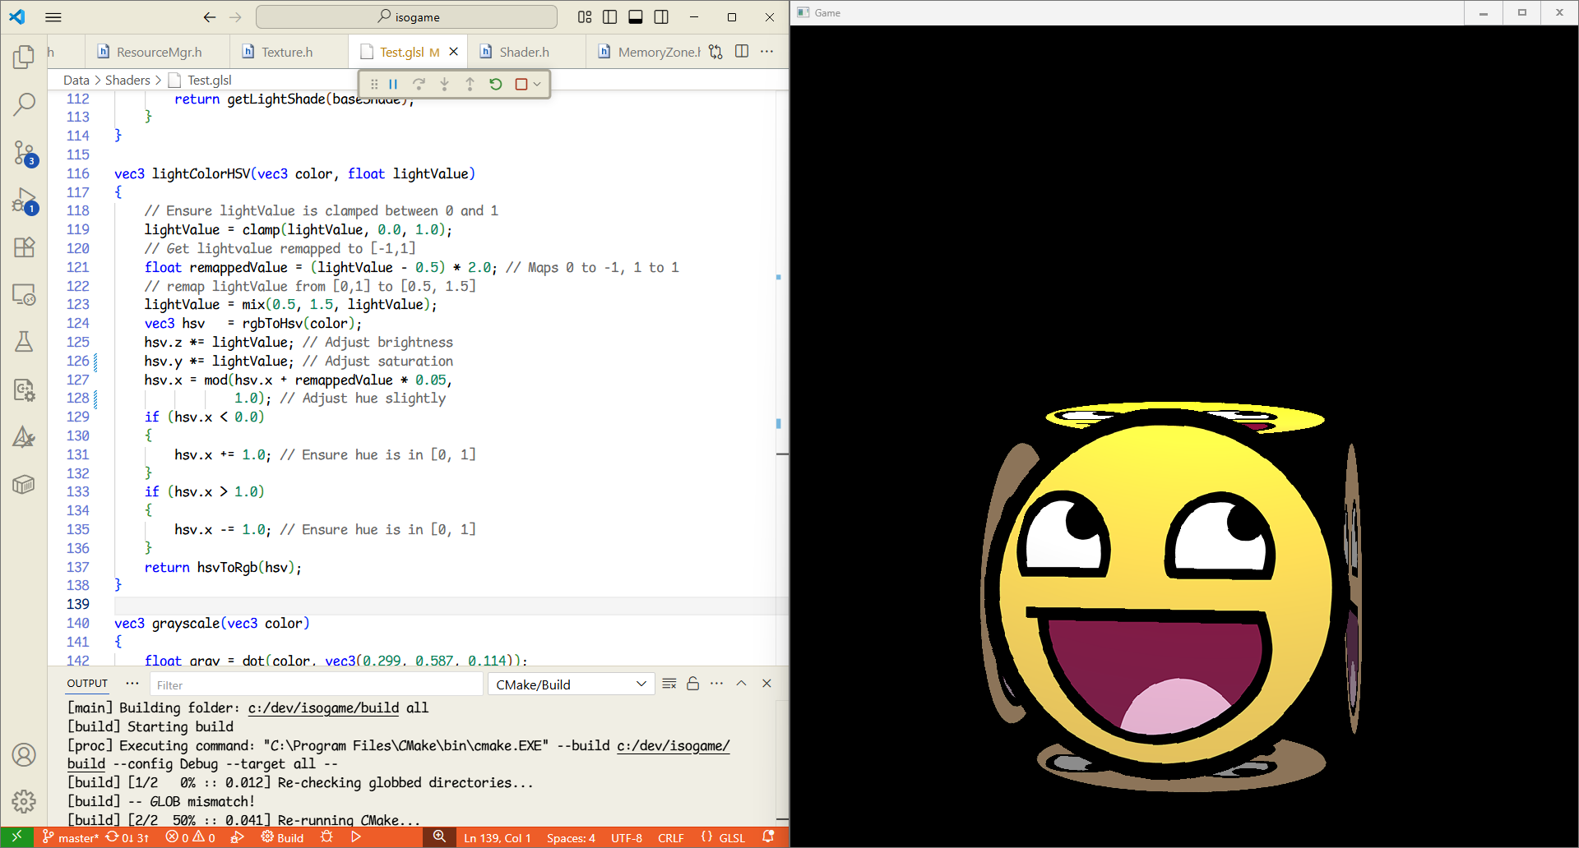This screenshot has height=848, width=1579.
Task: Open the Search view in activity bar
Action: 24,104
